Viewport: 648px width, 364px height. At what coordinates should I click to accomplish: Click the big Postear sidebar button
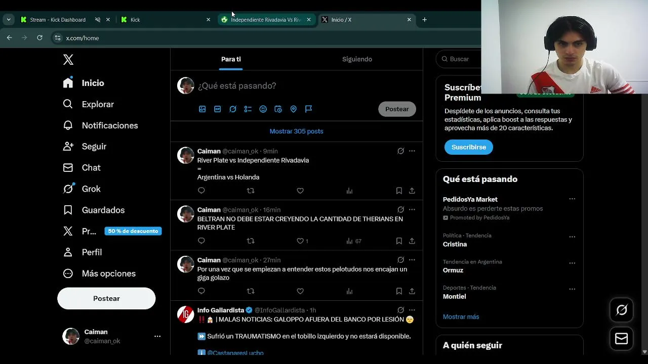pyautogui.click(x=106, y=298)
